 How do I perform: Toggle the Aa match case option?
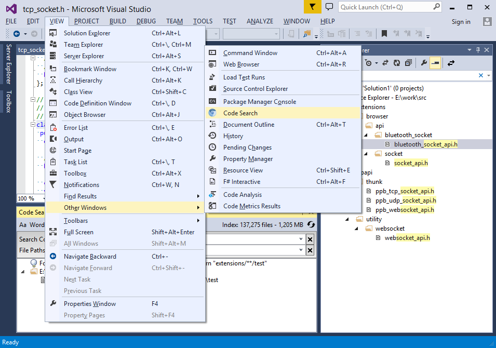pyautogui.click(x=23, y=224)
